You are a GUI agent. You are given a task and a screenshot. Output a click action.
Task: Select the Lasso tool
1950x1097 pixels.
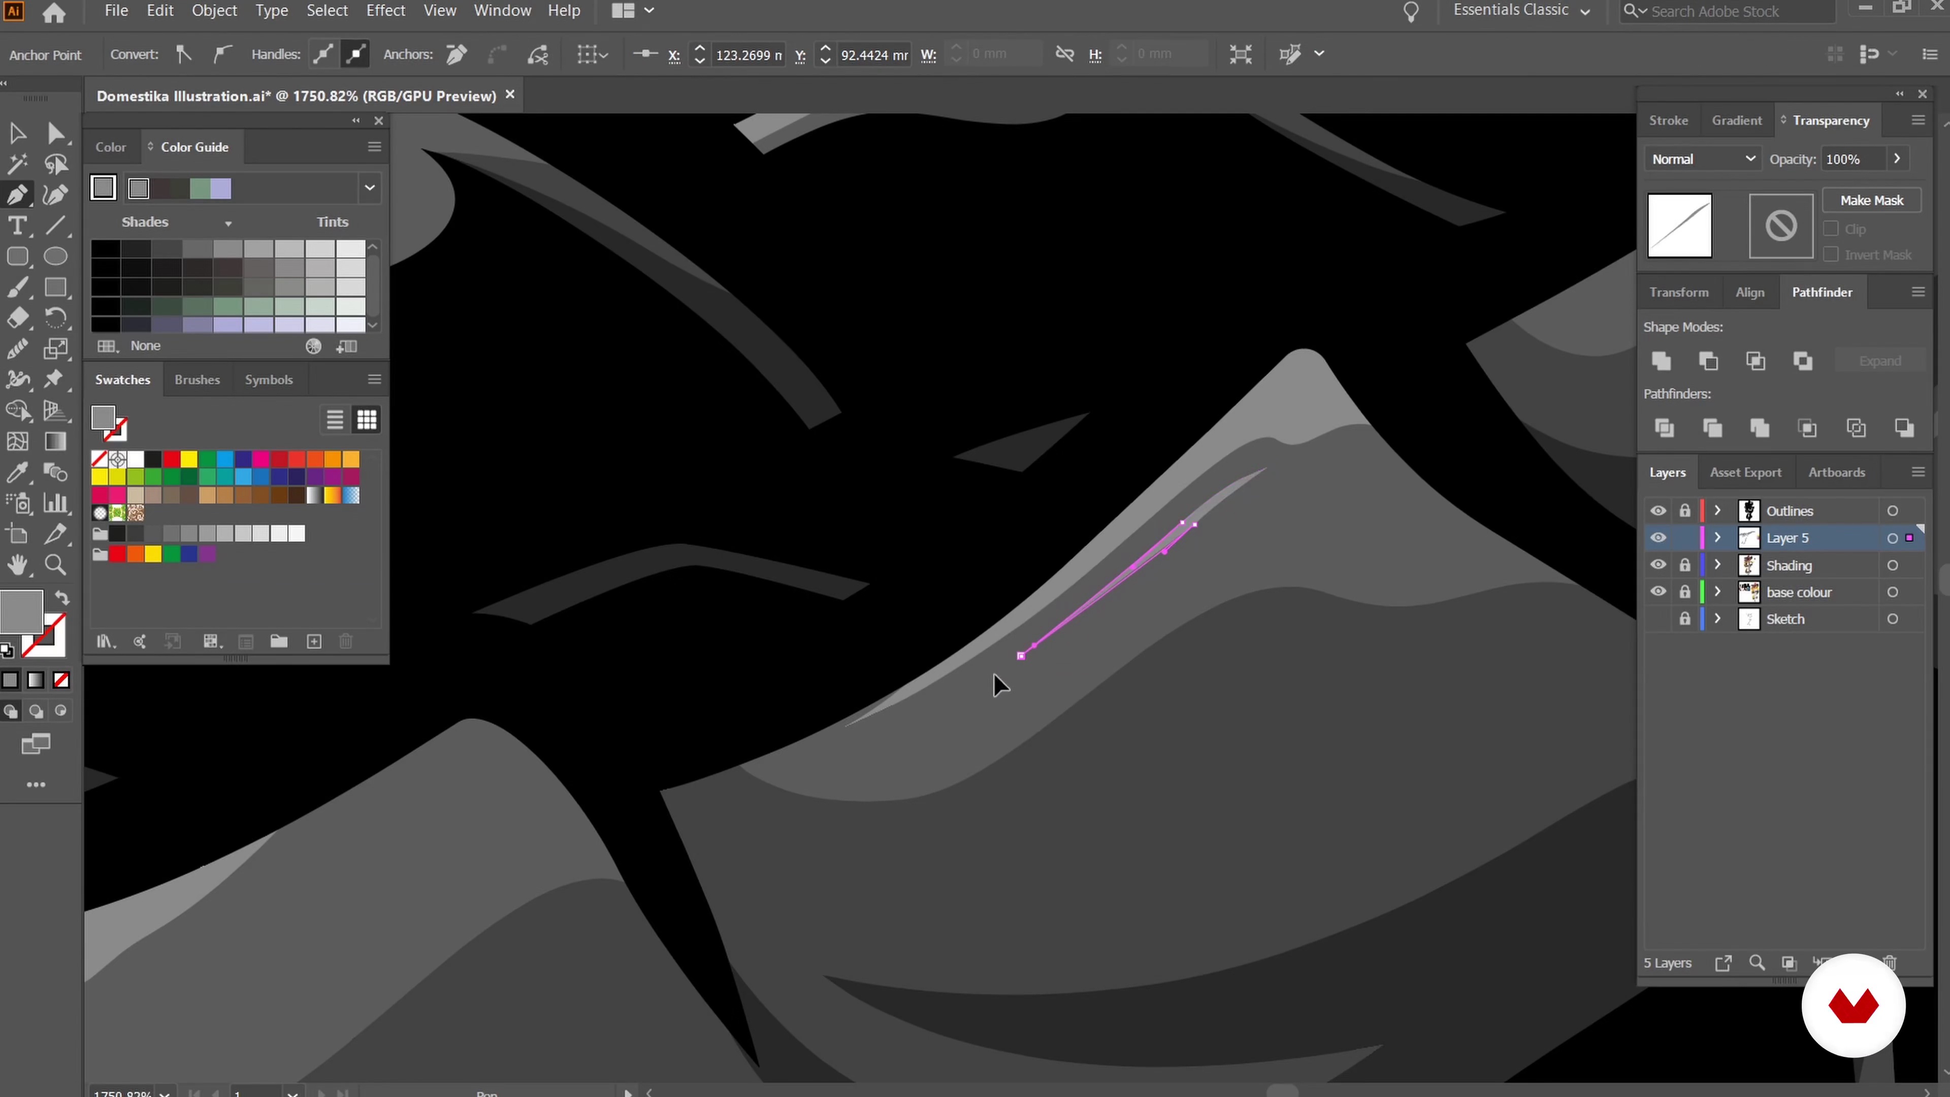tap(55, 164)
